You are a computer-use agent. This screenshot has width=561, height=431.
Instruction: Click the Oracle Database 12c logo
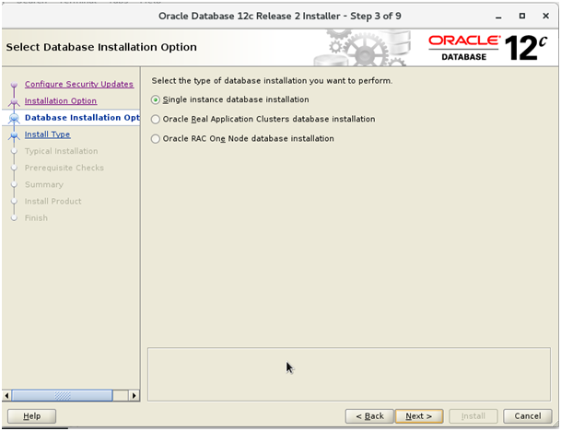(489, 47)
